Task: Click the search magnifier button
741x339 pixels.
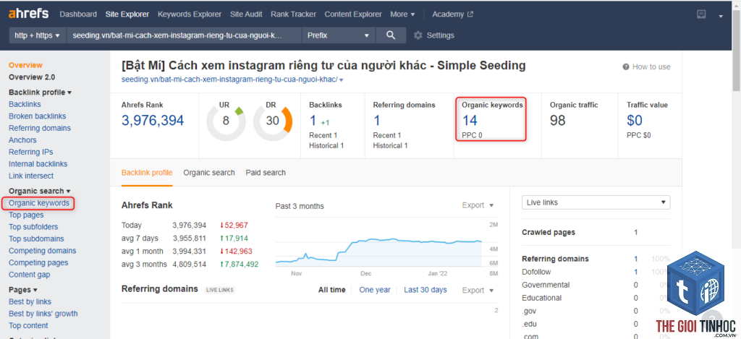Action: click(390, 35)
